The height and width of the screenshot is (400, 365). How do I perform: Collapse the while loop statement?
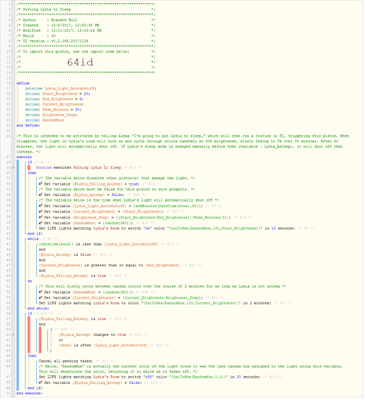click(x=33, y=239)
